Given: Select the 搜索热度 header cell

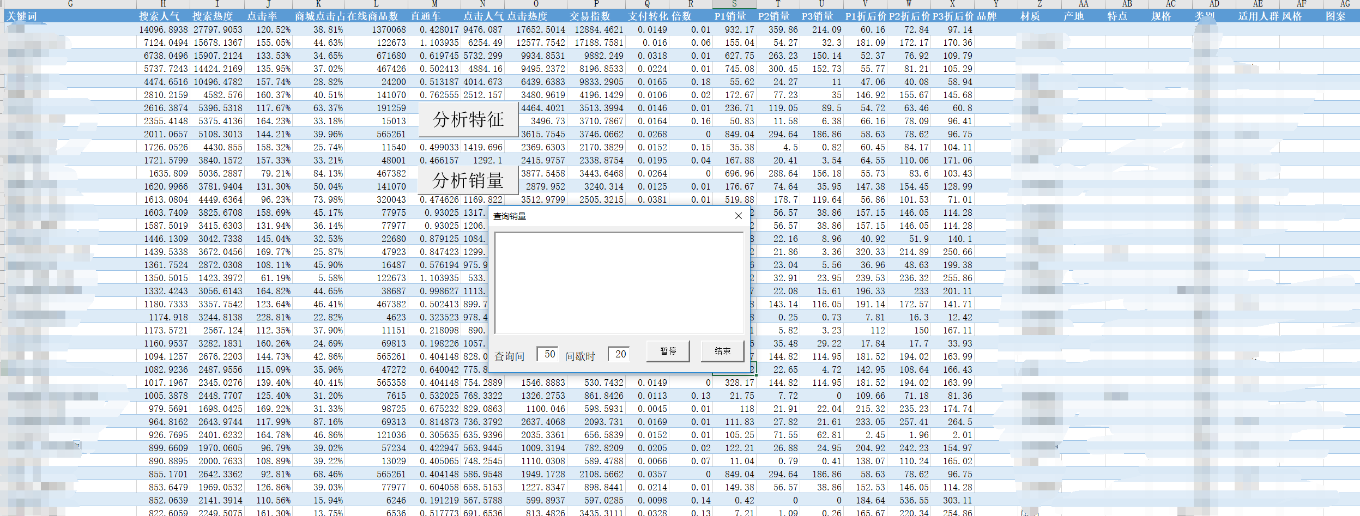Looking at the screenshot, I should (217, 16).
